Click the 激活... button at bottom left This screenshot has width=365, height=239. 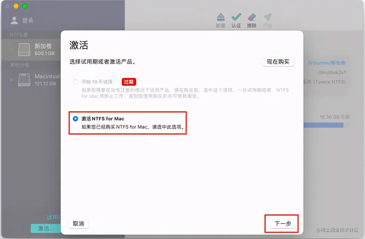[45, 228]
